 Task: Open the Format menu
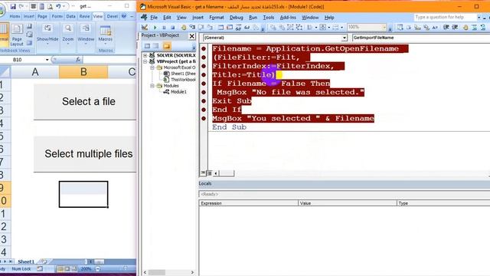tap(217, 18)
